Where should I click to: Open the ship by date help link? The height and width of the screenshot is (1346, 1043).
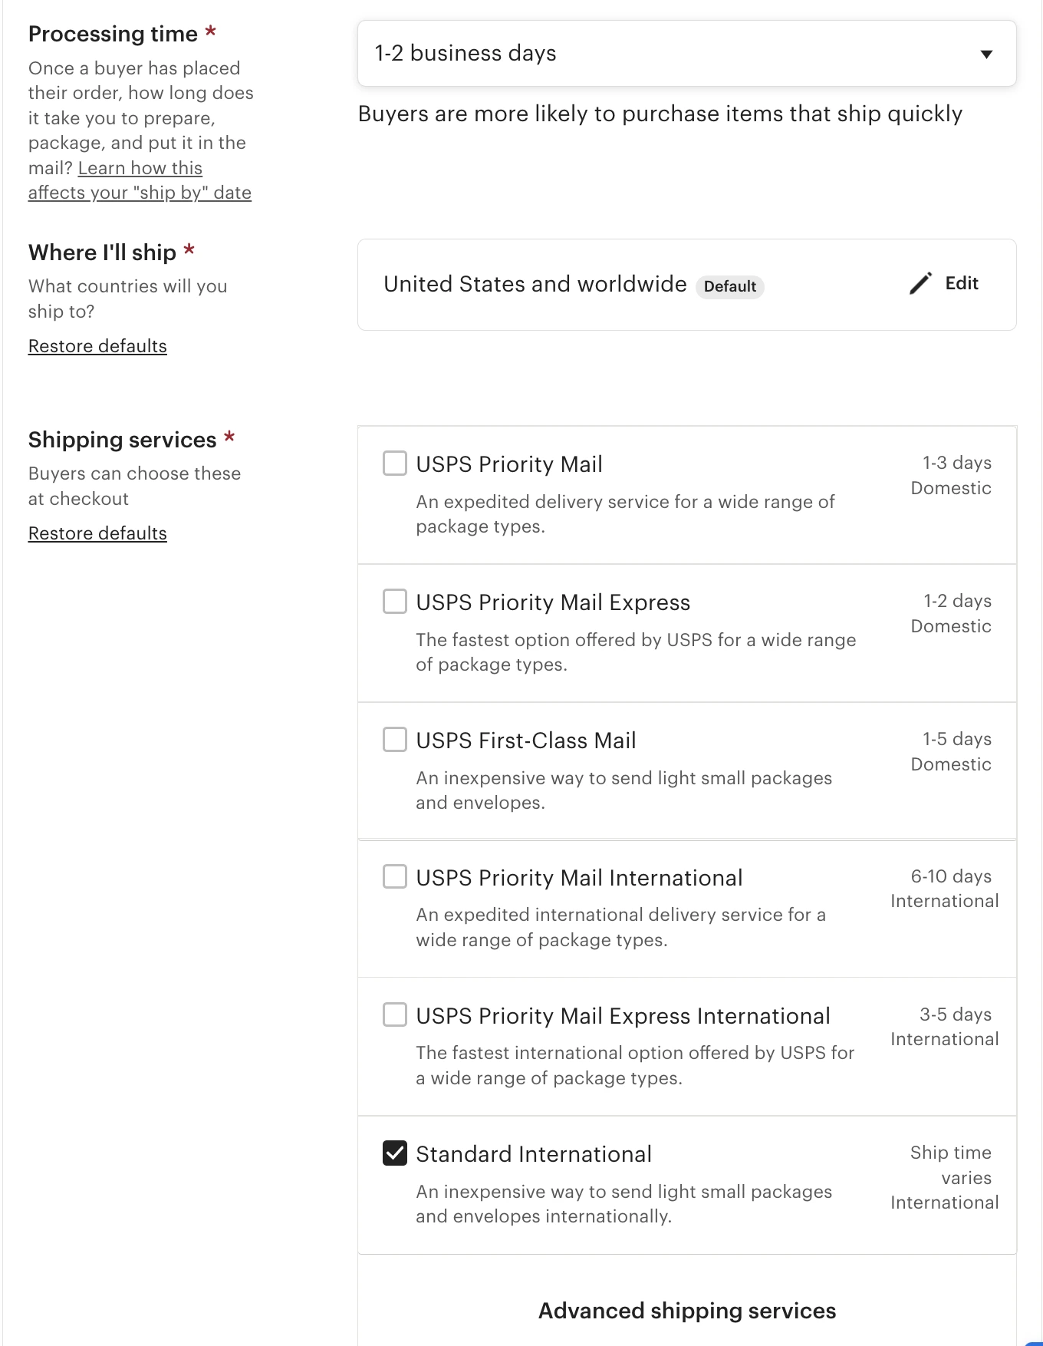(x=140, y=180)
